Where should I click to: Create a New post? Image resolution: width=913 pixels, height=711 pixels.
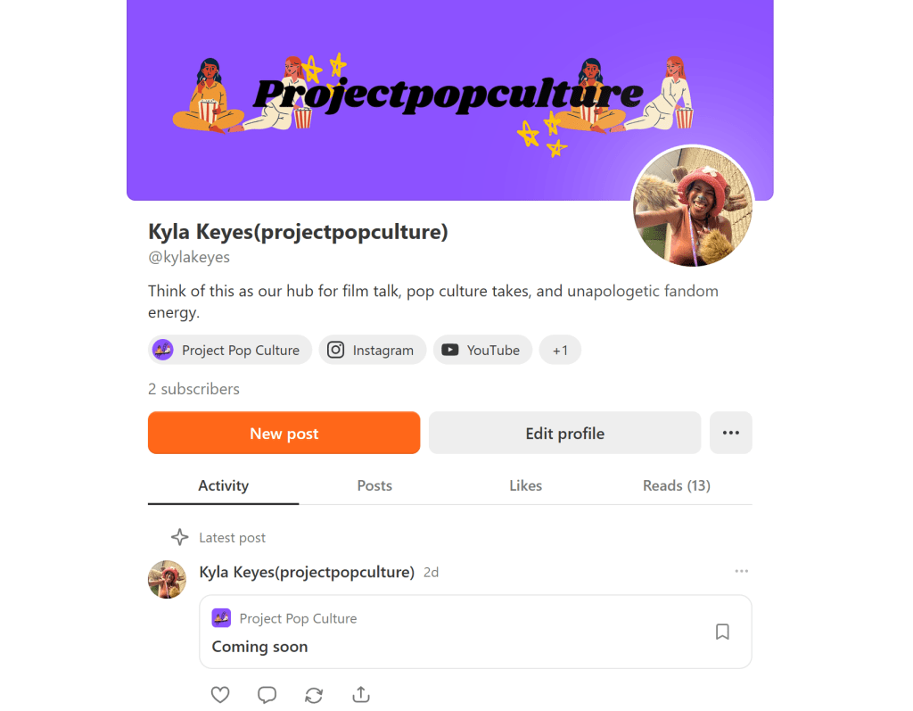pos(284,433)
